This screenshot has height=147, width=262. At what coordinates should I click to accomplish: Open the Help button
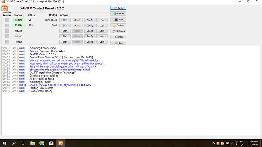point(118,37)
